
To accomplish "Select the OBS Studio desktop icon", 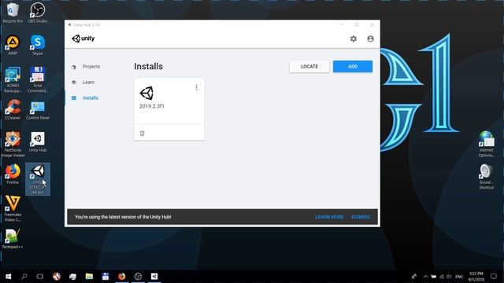I will tap(38, 13).
